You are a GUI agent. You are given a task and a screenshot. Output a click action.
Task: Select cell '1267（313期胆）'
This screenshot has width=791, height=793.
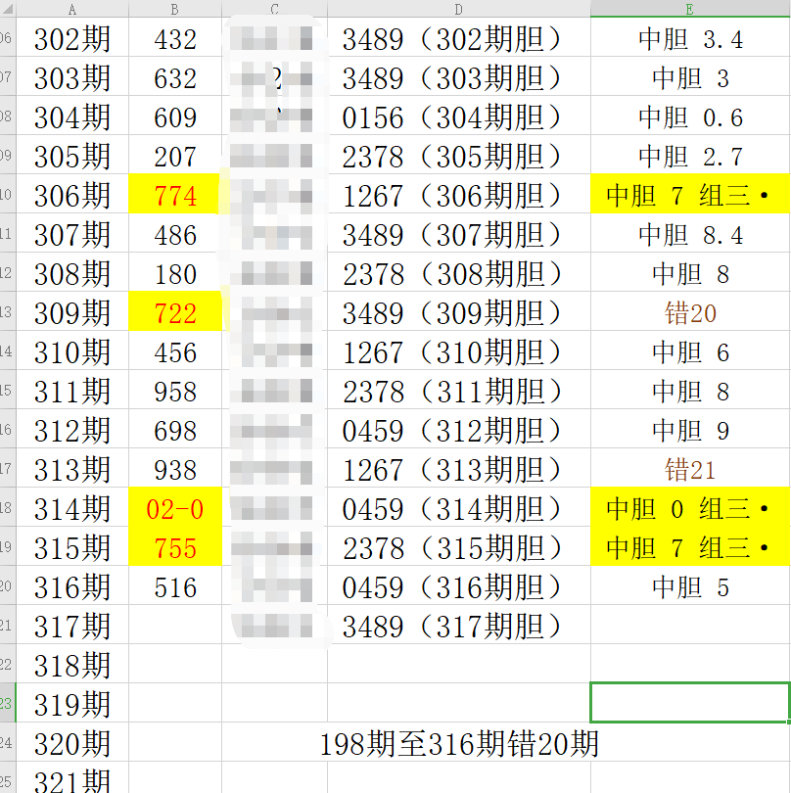[459, 469]
